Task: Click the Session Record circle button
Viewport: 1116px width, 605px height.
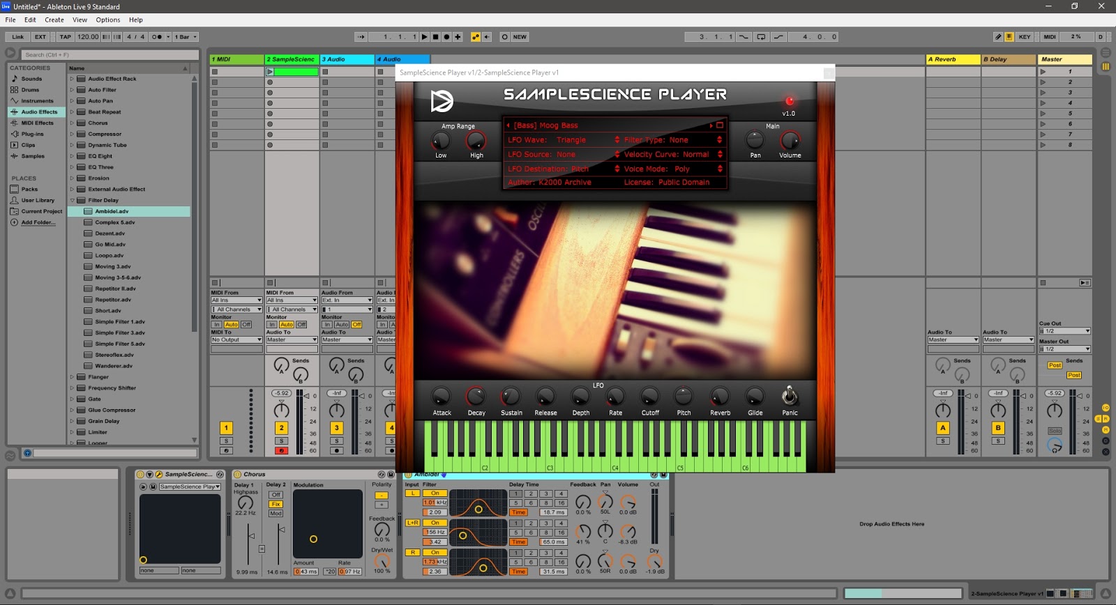Action: click(x=504, y=37)
